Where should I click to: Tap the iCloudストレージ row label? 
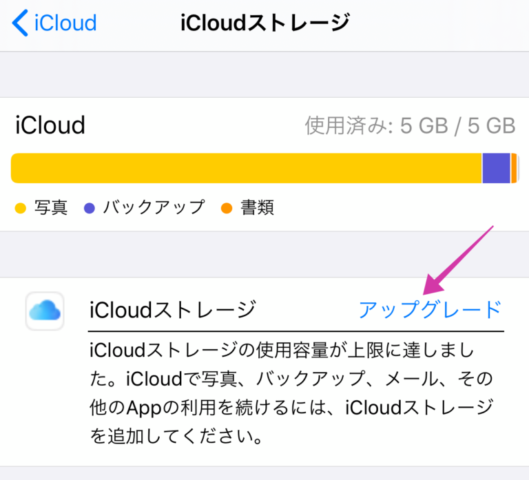click(172, 311)
